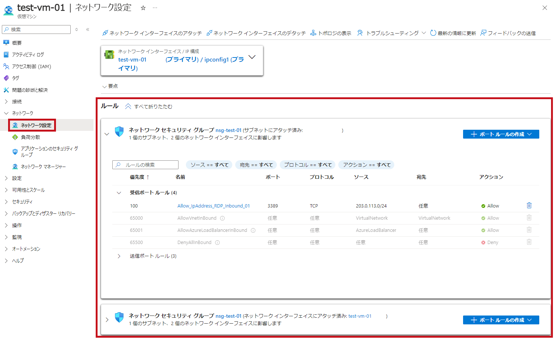This screenshot has height=338, width=554.
Task: Open the test-vm-01 network interface link
Action: [360, 316]
